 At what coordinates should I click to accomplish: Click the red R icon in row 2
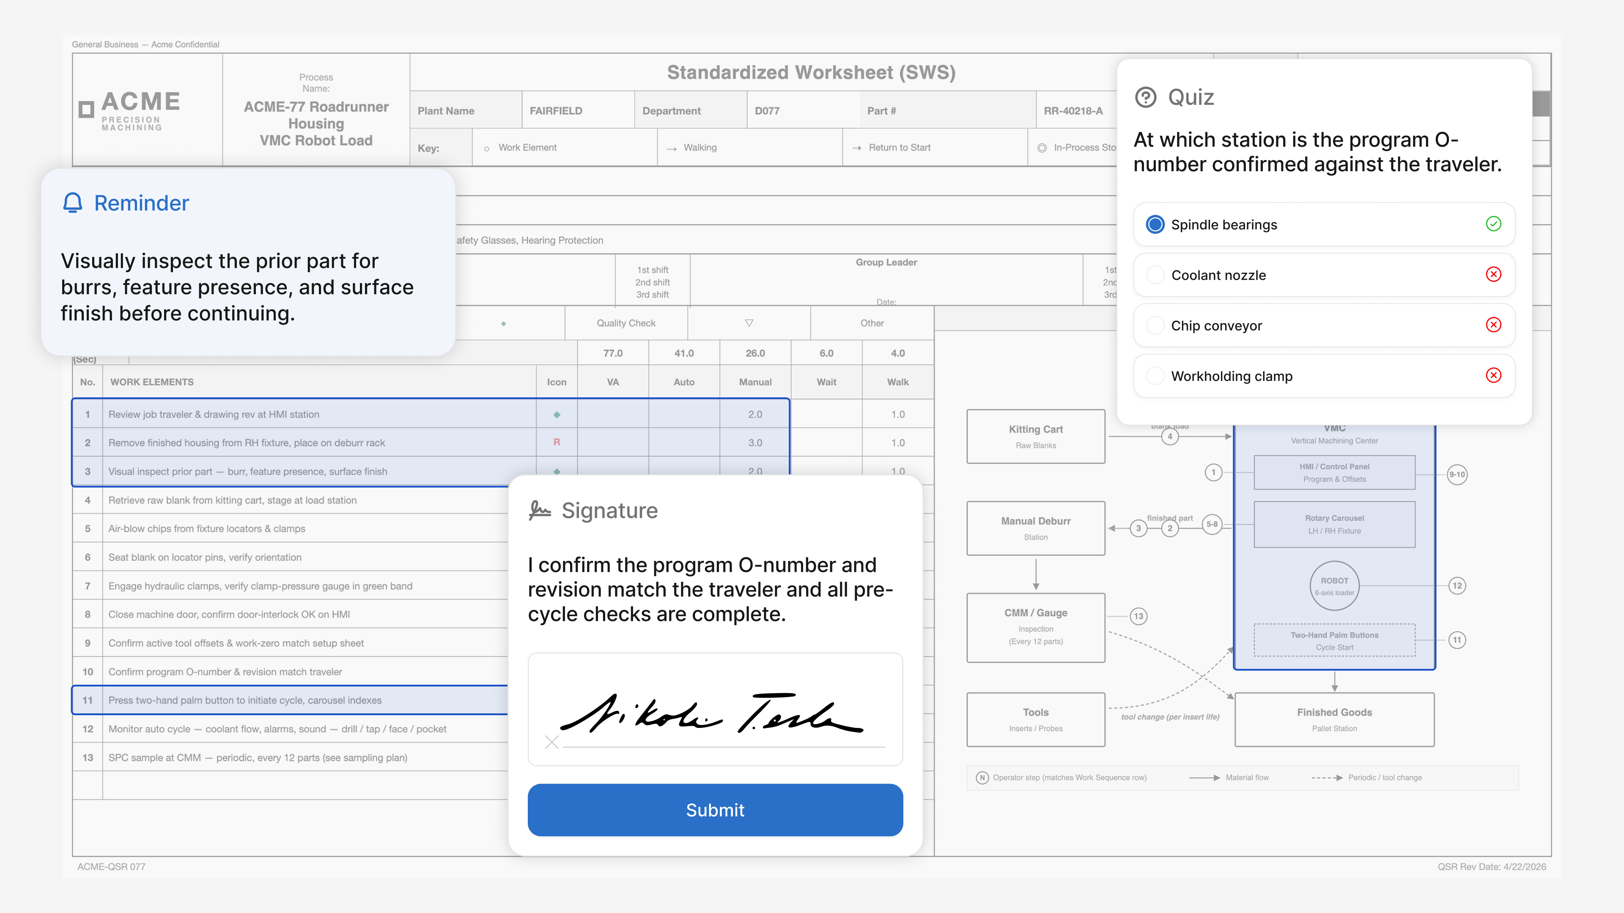click(556, 442)
